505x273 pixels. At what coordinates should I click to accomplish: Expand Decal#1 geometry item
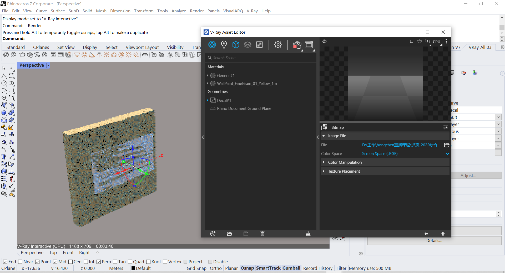208,100
